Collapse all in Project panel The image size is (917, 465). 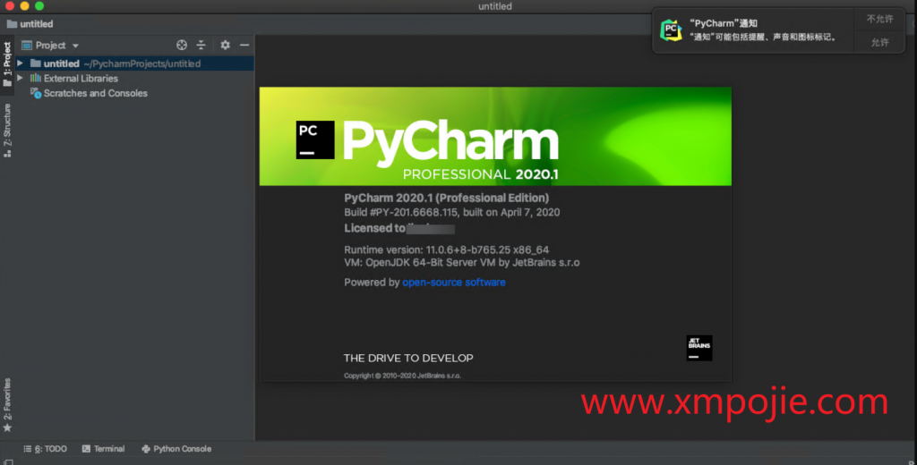[201, 45]
